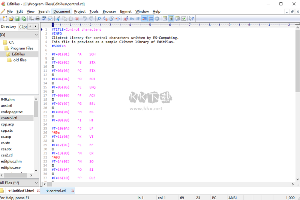Open the Document menu
This screenshot has height=200, width=300.
(61, 11)
